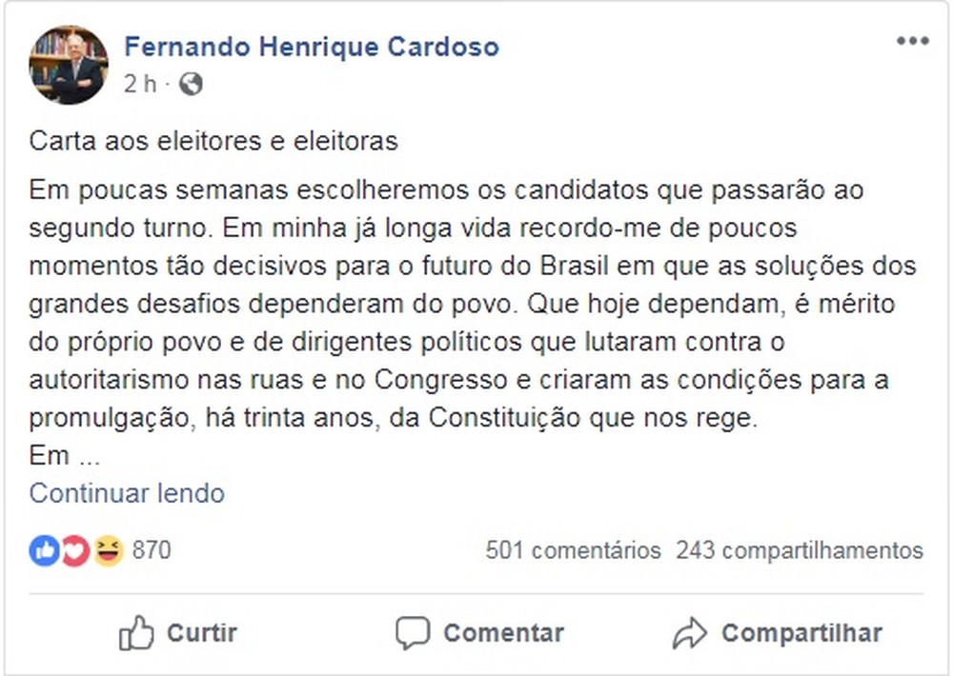953x676 pixels.
Task: Click the share arrow icon
Action: (x=689, y=633)
